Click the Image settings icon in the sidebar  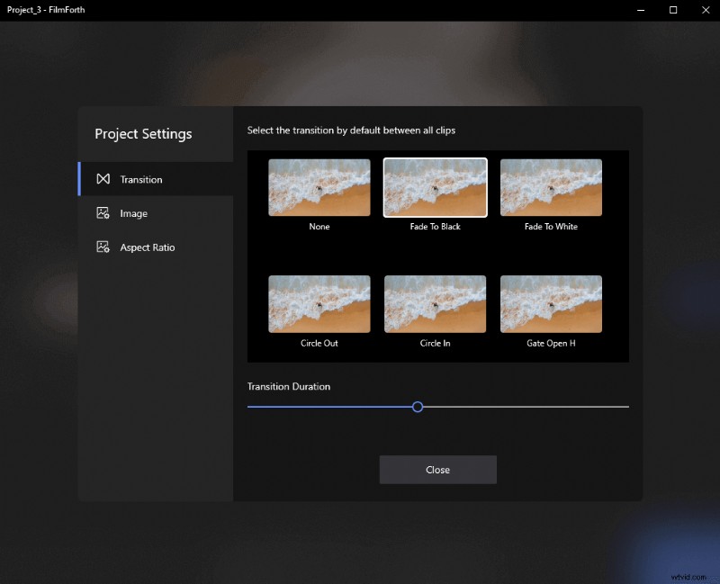[x=103, y=213]
